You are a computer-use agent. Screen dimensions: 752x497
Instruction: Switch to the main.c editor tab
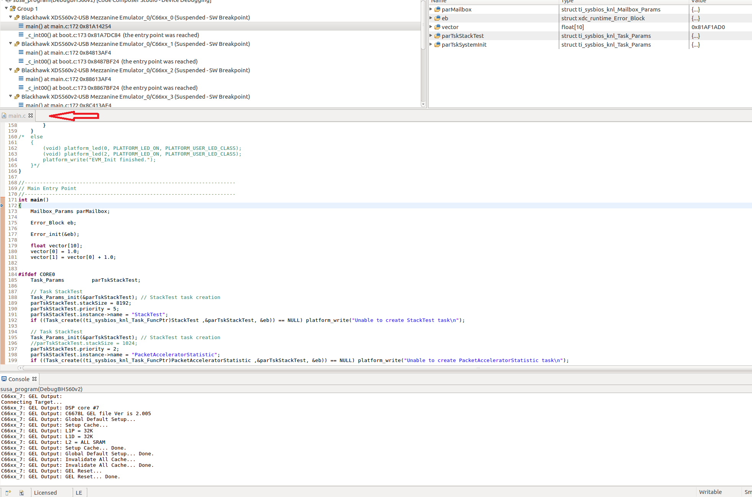pyautogui.click(x=17, y=115)
